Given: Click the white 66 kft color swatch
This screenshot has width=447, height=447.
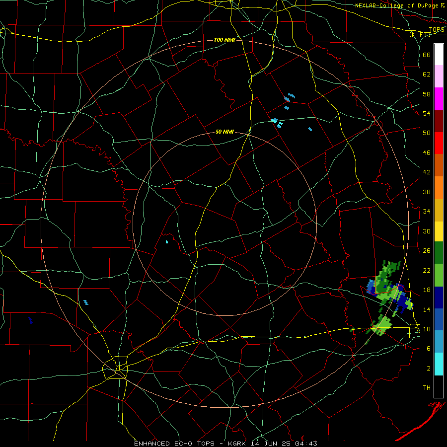Looking at the screenshot, I should click(439, 55).
